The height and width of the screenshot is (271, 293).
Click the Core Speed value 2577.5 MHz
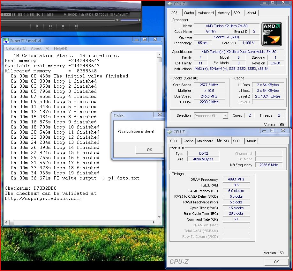(x=209, y=85)
